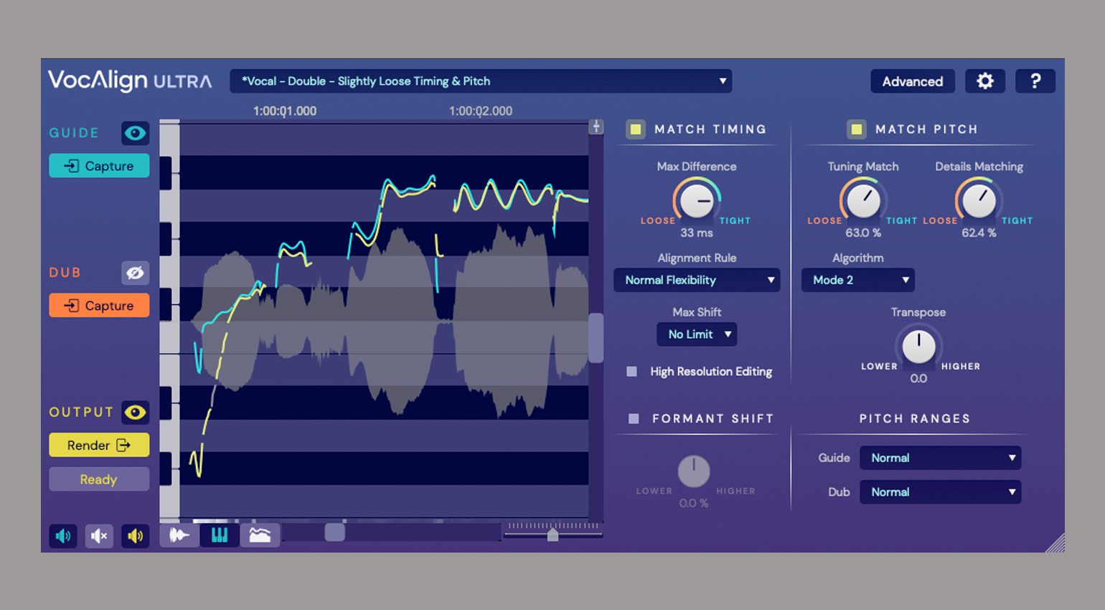Screen dimensions: 1105x610
Task: Click the Advanced button
Action: (913, 81)
